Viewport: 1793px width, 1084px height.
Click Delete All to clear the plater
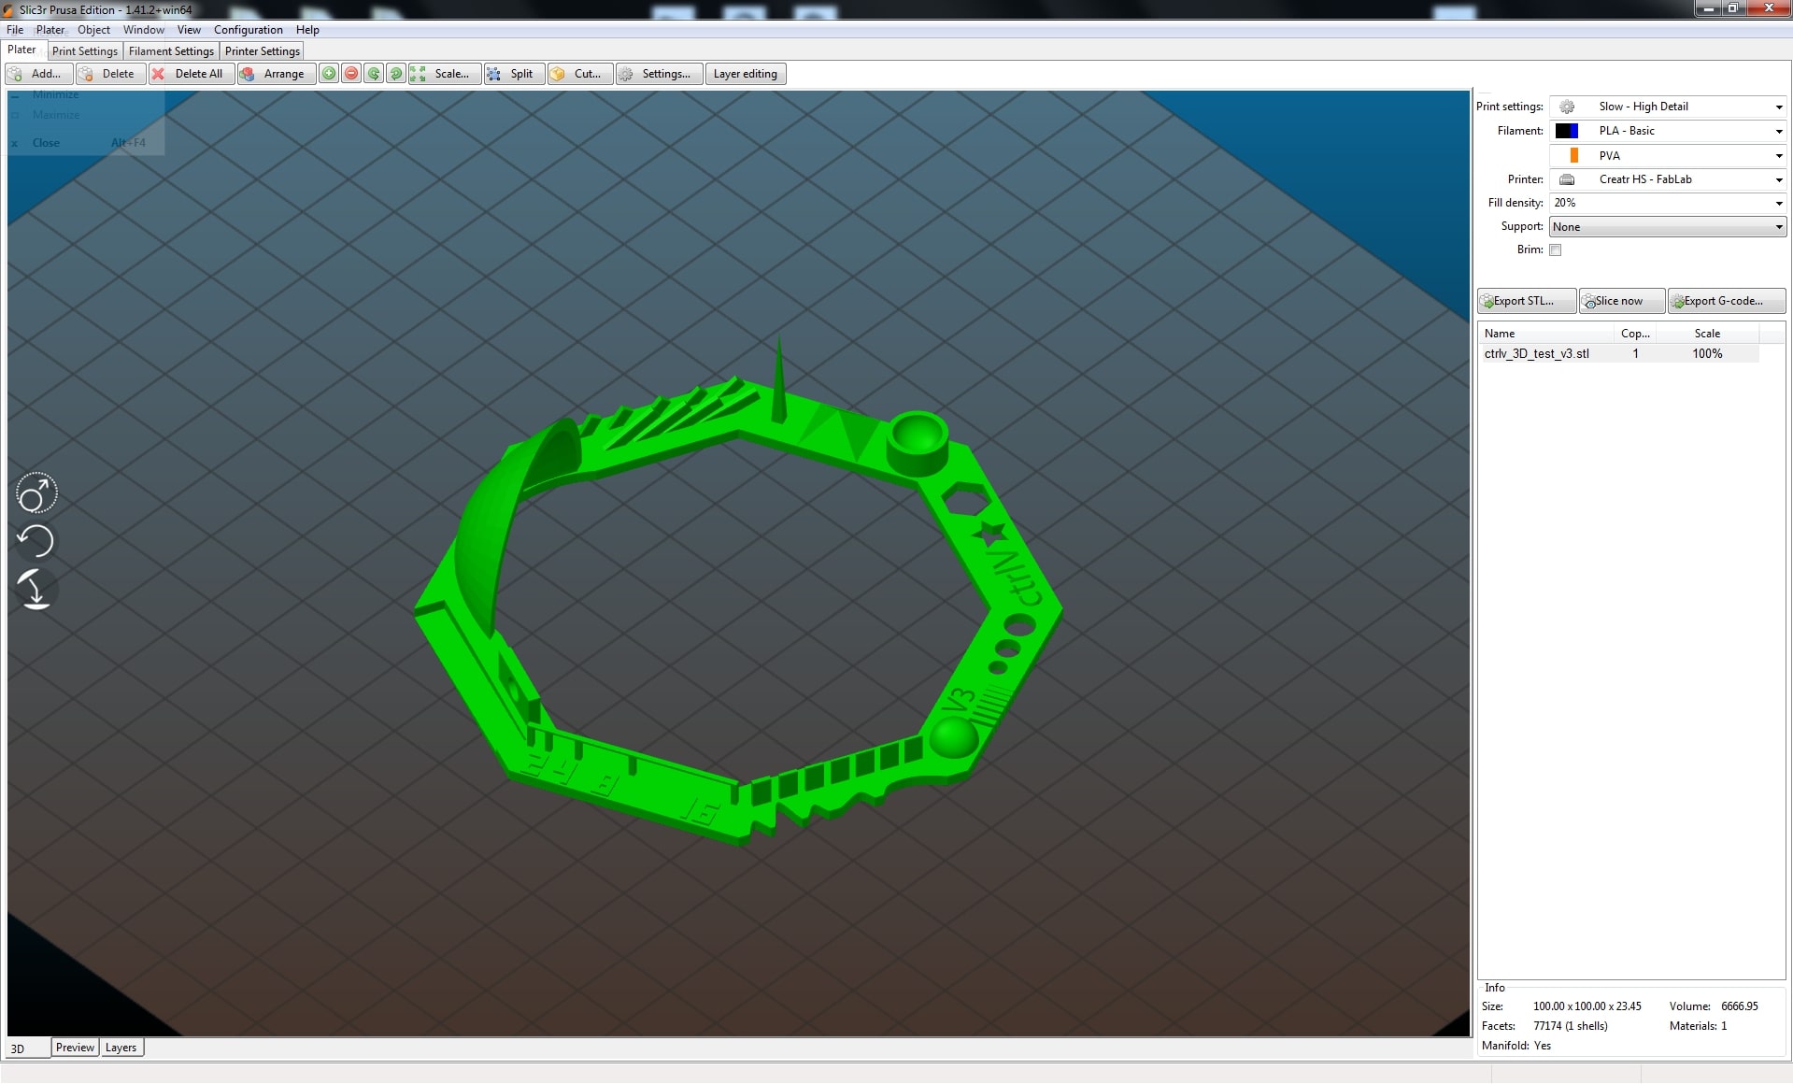tap(191, 74)
